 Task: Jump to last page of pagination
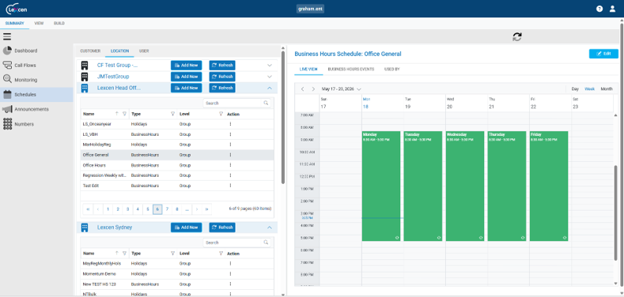(x=206, y=209)
